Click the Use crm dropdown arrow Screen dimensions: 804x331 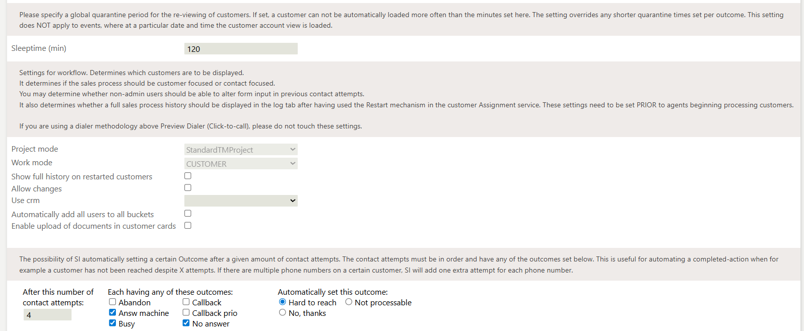(x=293, y=201)
